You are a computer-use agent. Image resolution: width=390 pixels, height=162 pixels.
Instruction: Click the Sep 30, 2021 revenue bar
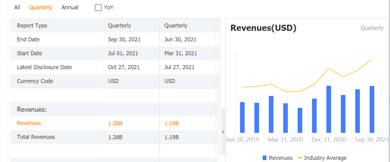[372, 110]
